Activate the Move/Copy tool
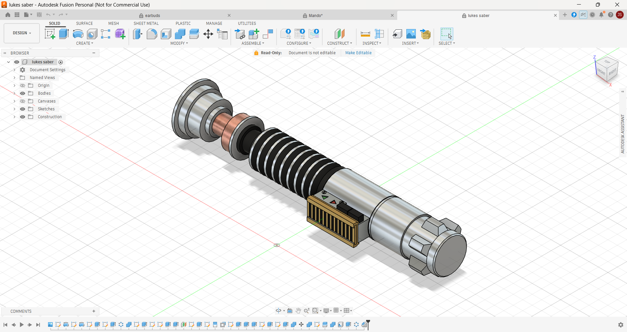The width and height of the screenshot is (627, 332). (208, 34)
